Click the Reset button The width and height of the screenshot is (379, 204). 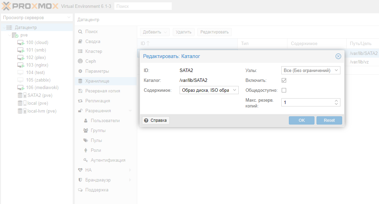pos(329,120)
